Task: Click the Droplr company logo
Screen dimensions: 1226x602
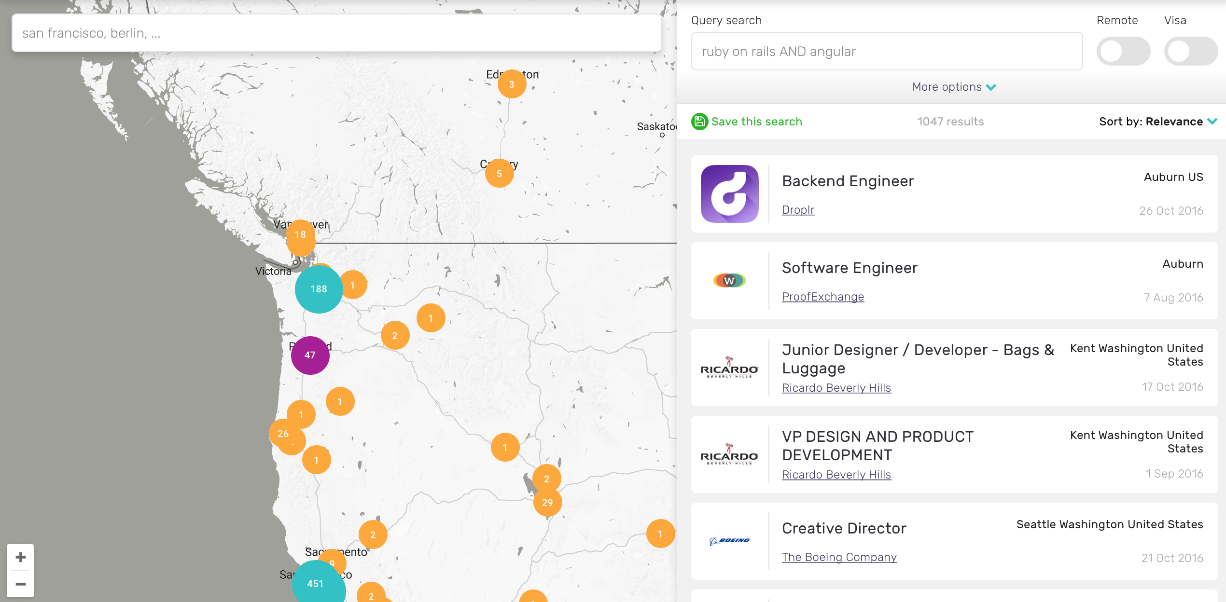Action: click(x=729, y=194)
